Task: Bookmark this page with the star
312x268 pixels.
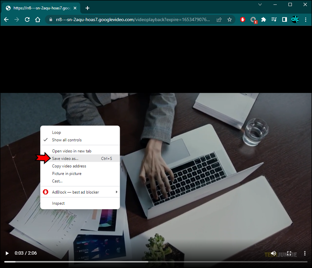Action: (229, 20)
